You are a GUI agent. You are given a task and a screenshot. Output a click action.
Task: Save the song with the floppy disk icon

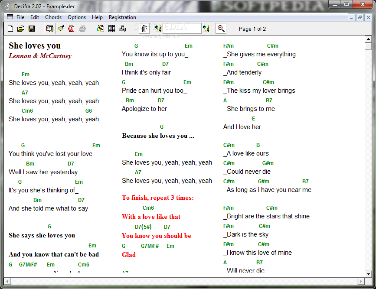click(32, 29)
